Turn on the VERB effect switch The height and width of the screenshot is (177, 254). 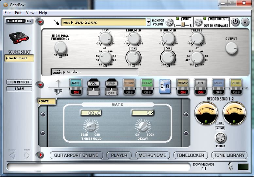(236, 92)
